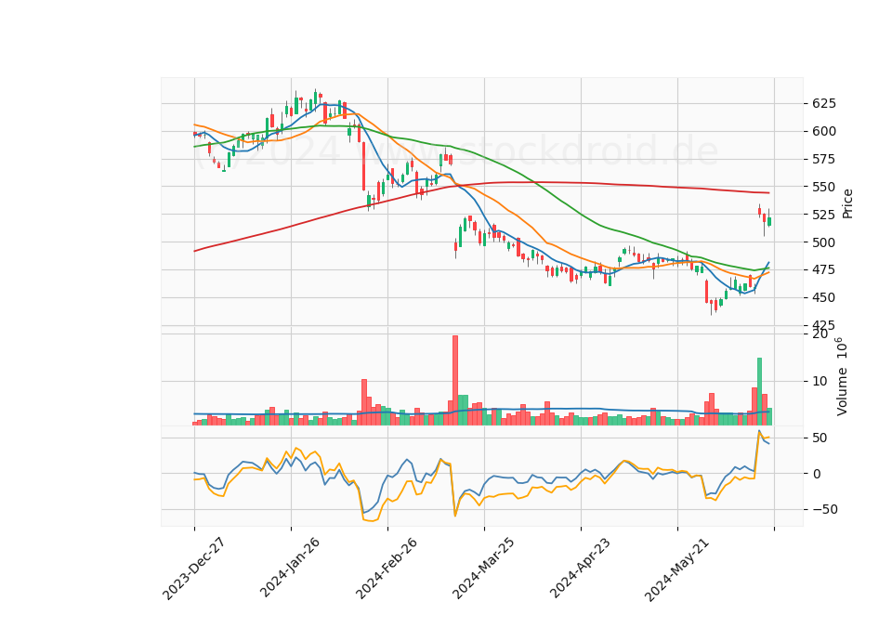The width and height of the screenshot is (892, 641).
Task: Click the tallest red volume bar
Action: point(455,381)
